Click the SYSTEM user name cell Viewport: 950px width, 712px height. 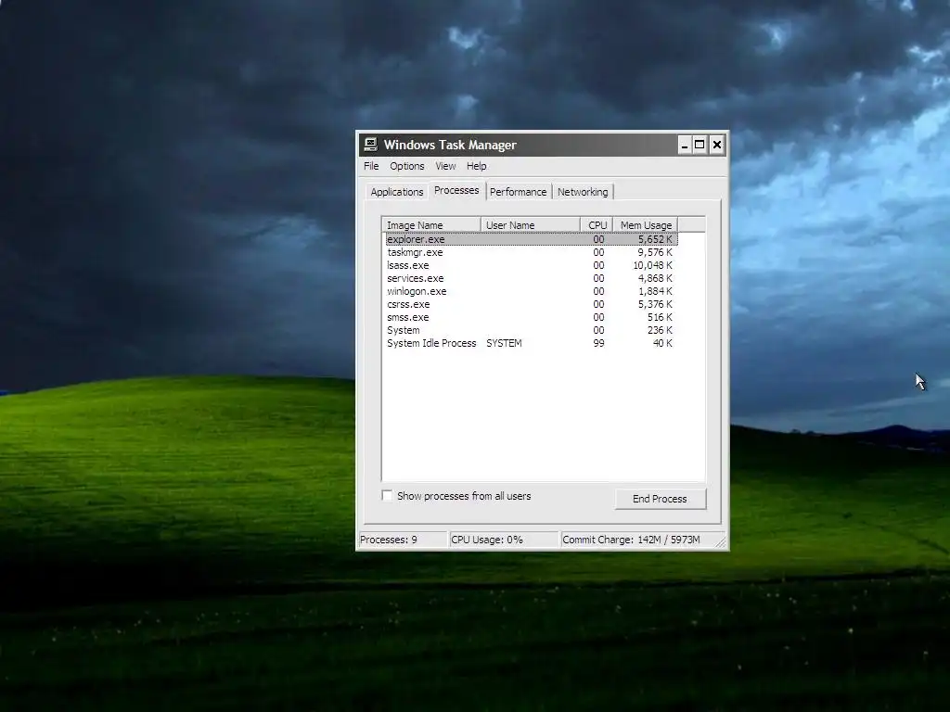tap(504, 343)
